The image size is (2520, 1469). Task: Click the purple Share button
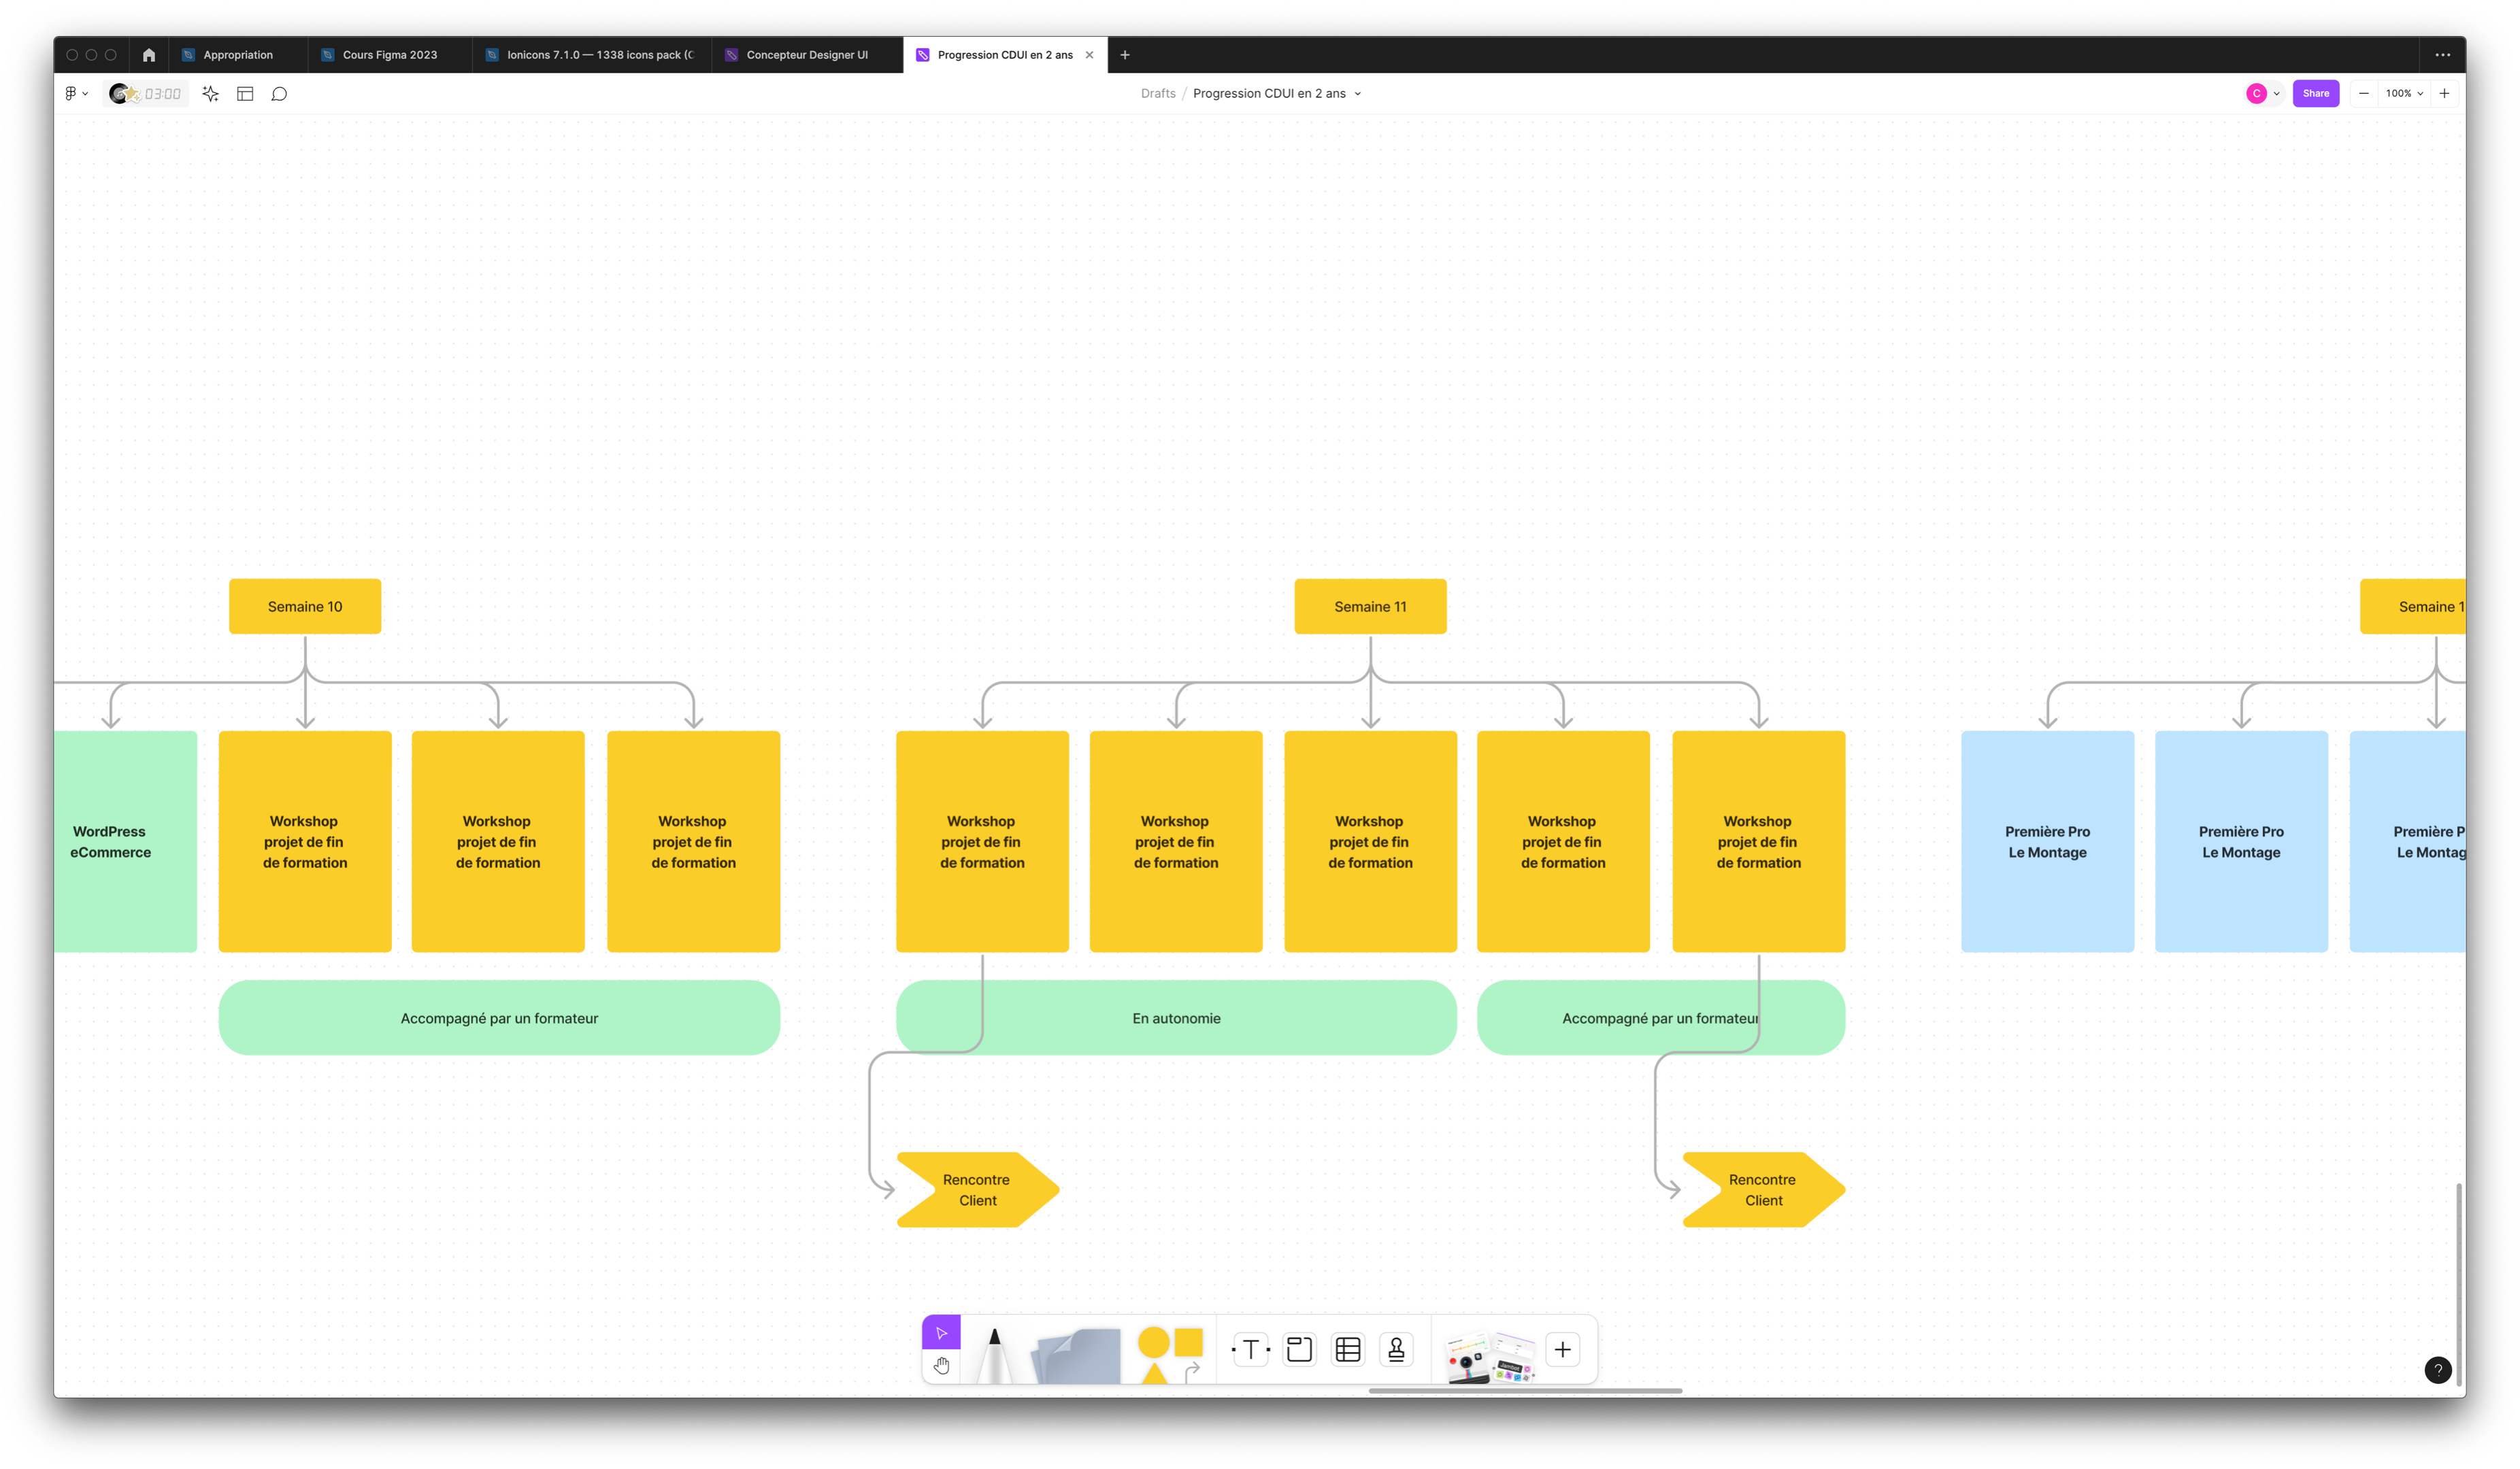pos(2315,94)
